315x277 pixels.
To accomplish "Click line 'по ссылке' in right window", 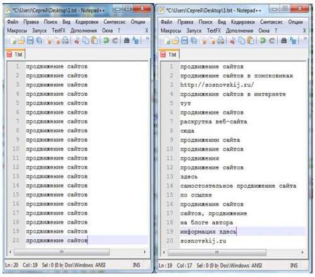I will pyautogui.click(x=196, y=195).
